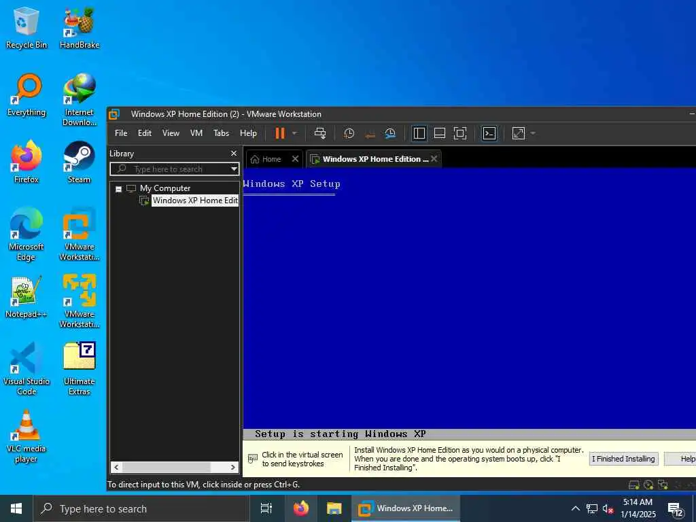This screenshot has height=522, width=696.
Task: Pause the running virtual machine
Action: (x=279, y=133)
